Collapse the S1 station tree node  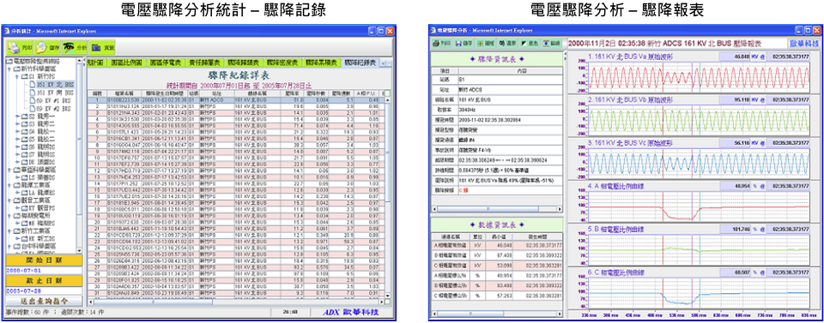click(x=17, y=76)
